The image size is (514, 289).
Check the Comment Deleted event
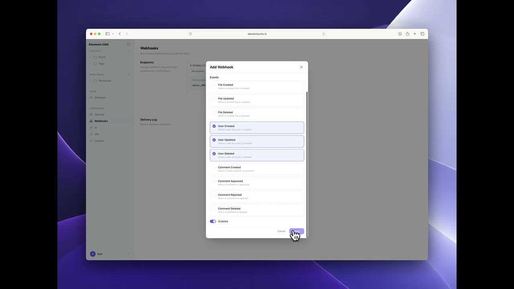[257, 210]
